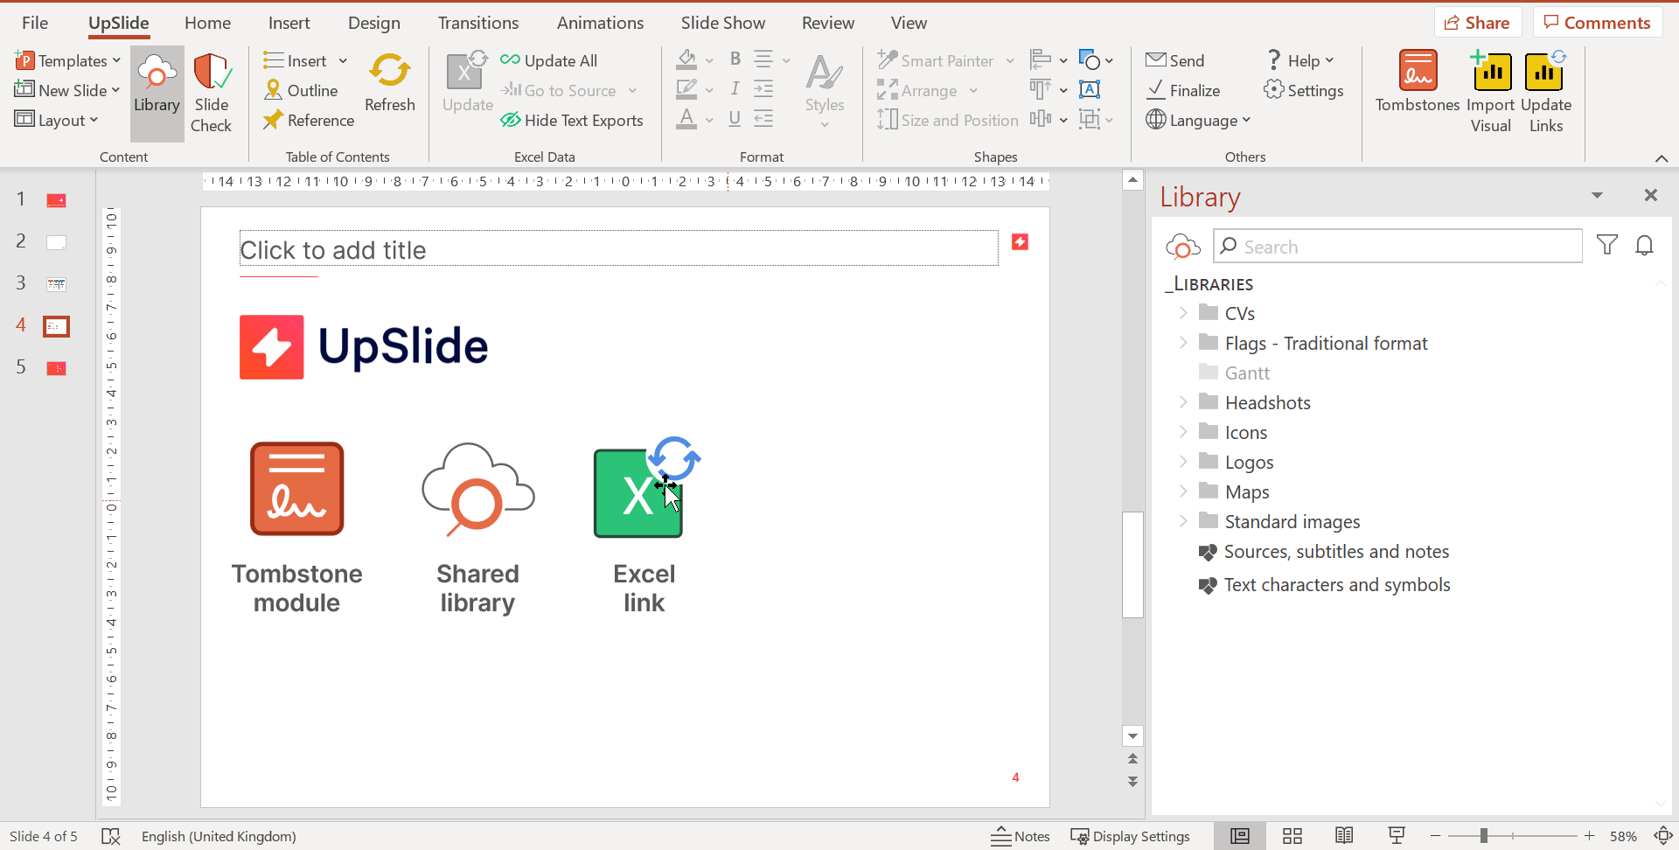
Task: Expand the Headshots folder
Action: [x=1182, y=401]
